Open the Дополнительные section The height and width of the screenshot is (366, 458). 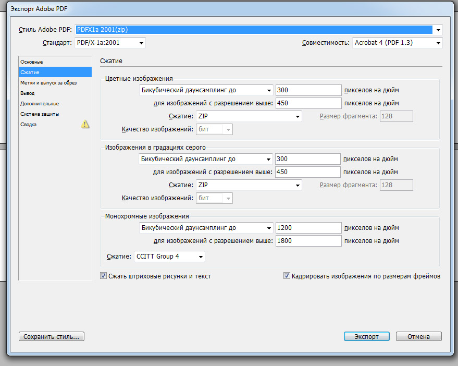[55, 103]
